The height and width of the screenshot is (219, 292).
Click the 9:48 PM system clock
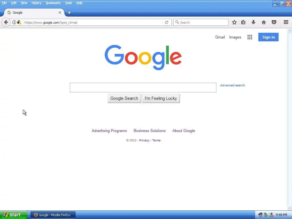pyautogui.click(x=281, y=215)
